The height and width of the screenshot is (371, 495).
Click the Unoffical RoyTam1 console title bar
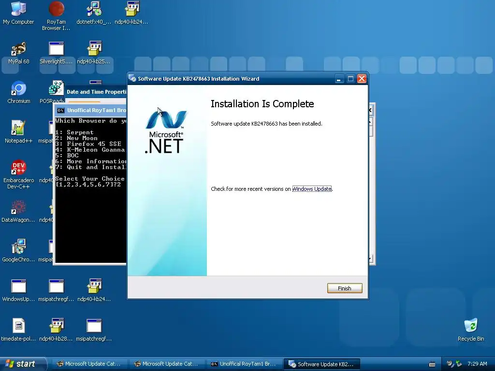click(91, 110)
